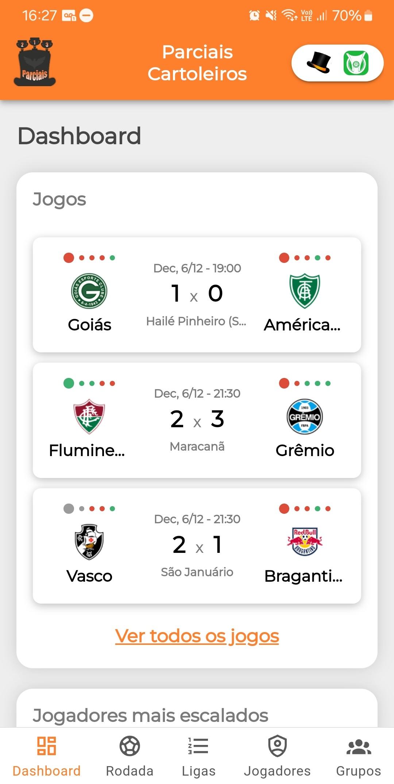Viewport: 394px width, 784px height.
Task: Tap the Grêmio team crest
Action: point(305,417)
